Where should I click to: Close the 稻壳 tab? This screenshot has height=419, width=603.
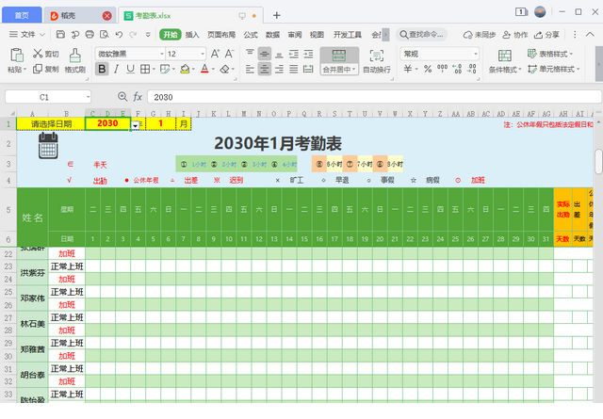106,16
